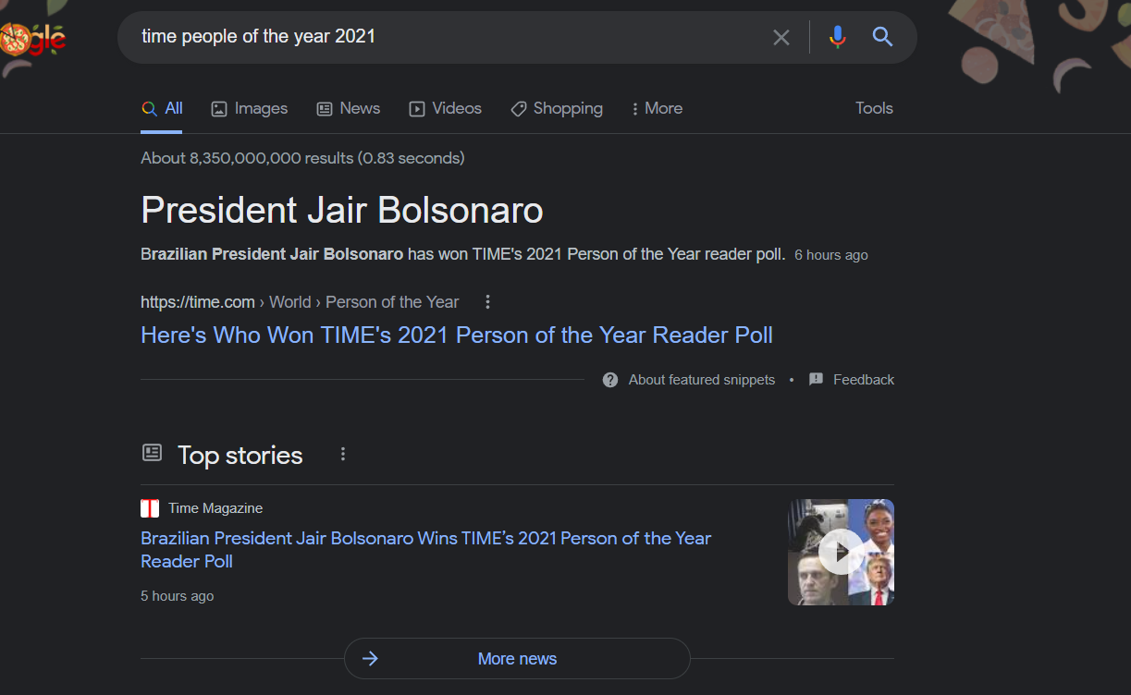
Task: Click the results count text
Action: click(302, 158)
